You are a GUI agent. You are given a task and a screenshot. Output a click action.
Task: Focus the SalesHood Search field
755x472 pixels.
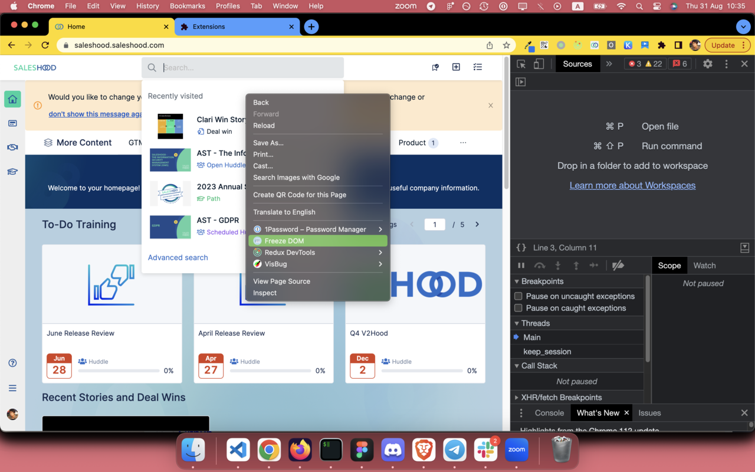[242, 68]
